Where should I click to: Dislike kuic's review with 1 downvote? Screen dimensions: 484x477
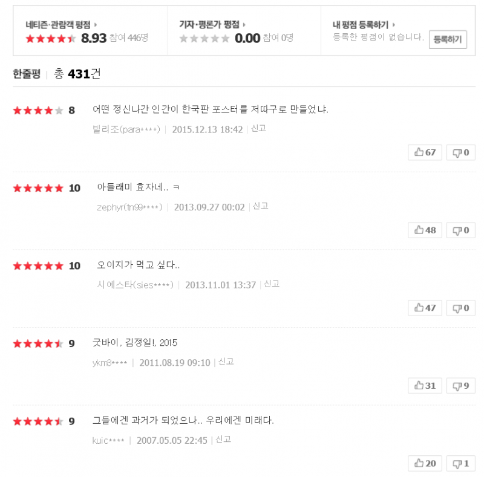[461, 464]
